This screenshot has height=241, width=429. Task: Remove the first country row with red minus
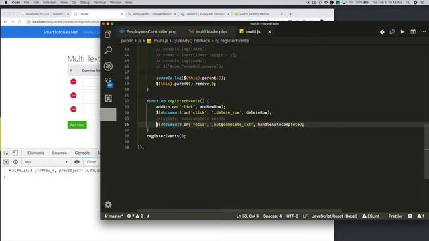coord(73,82)
